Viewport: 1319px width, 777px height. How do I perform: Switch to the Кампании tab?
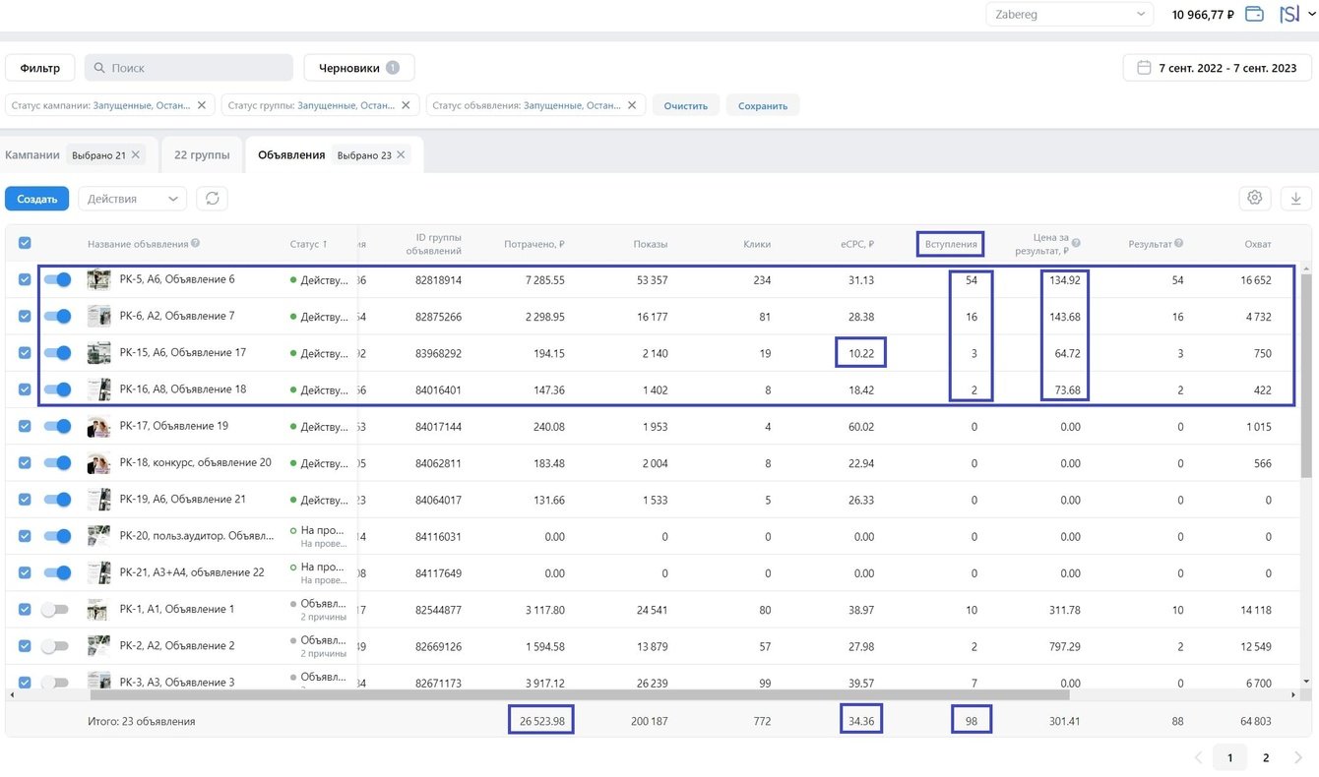[32, 155]
